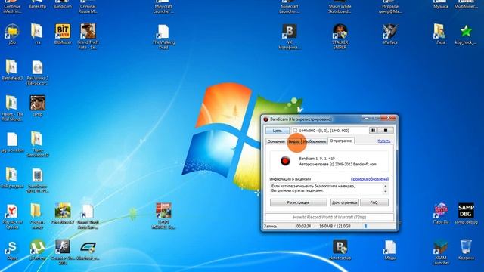Click the Bandicam title bar icon
This screenshot has height=272, width=484.
point(265,119)
